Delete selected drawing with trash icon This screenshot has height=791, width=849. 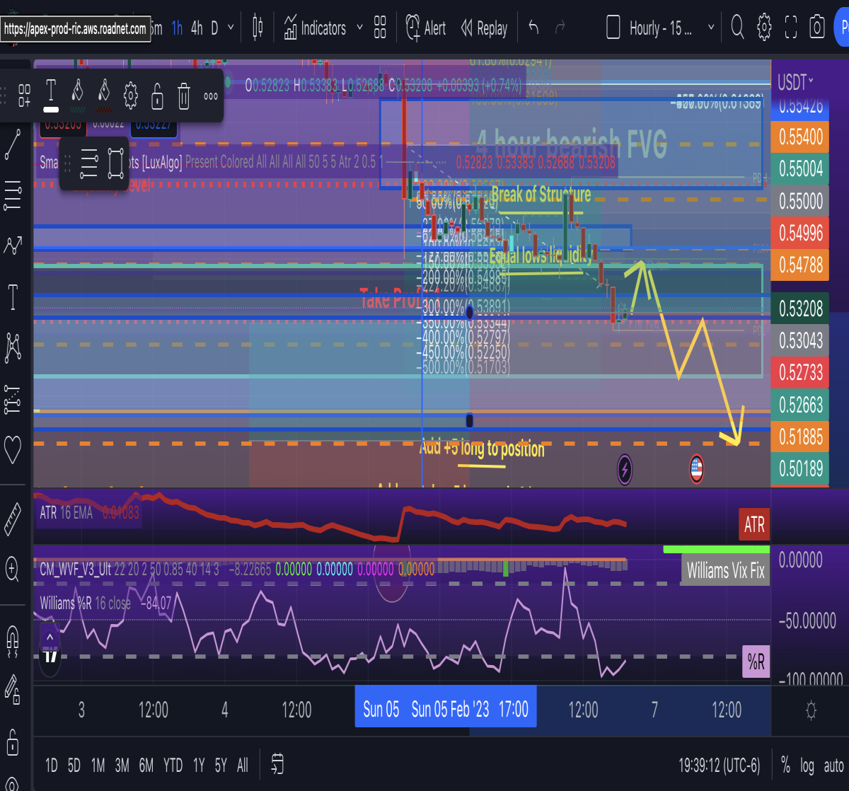click(184, 96)
